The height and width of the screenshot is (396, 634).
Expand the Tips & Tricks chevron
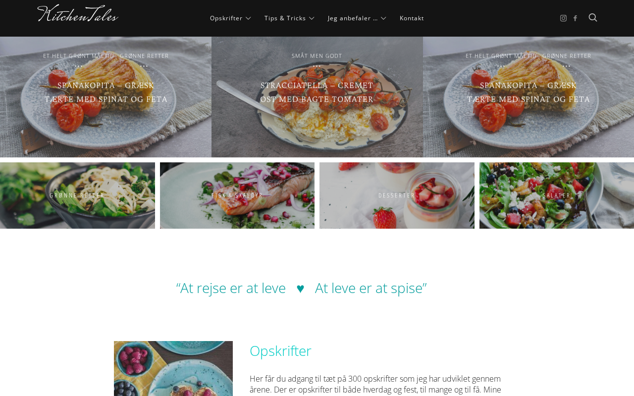[x=312, y=18]
